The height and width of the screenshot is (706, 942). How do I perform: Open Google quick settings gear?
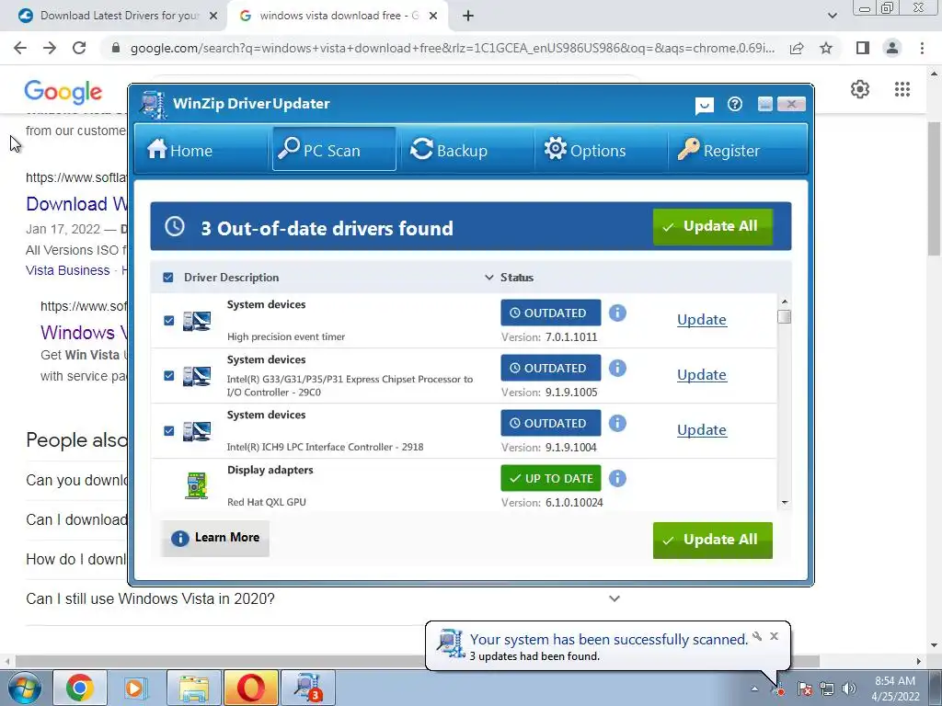pos(860,89)
